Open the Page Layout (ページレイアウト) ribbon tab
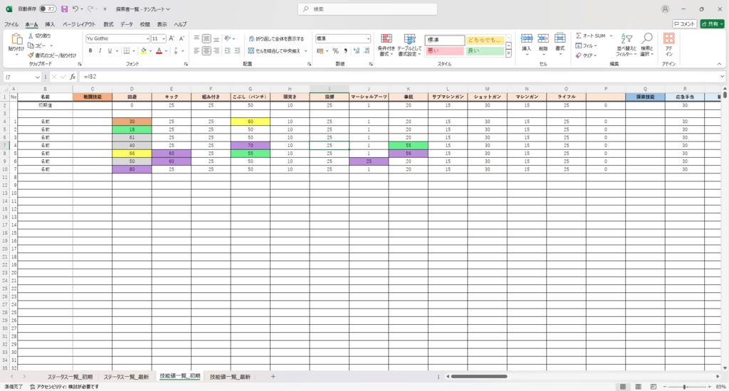Screen dimensions: 729x391 [x=79, y=24]
